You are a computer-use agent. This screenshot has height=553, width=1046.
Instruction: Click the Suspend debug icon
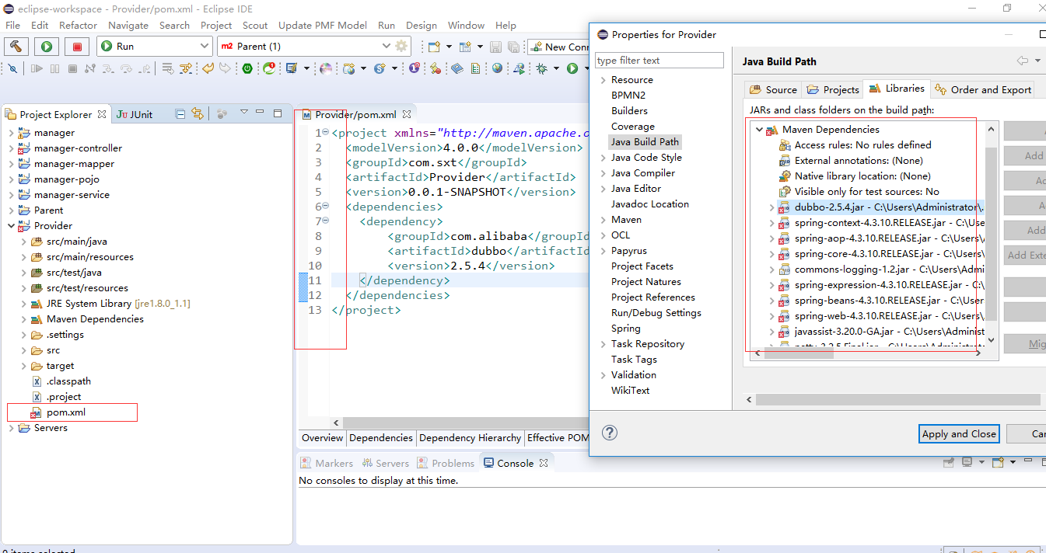[54, 68]
